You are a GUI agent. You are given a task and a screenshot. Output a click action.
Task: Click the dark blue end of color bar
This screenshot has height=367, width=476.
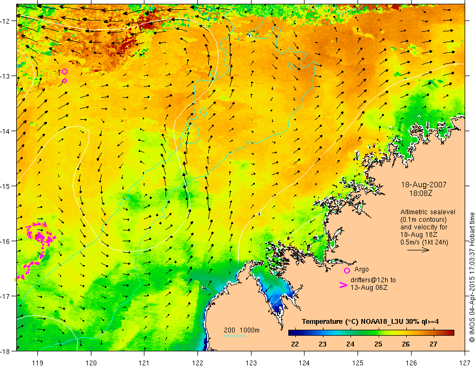292,333
